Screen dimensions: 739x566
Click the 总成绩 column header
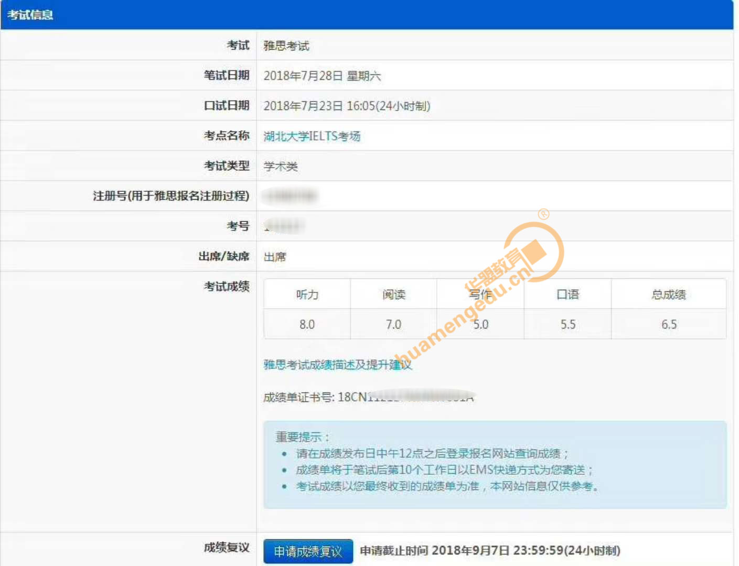[669, 295]
